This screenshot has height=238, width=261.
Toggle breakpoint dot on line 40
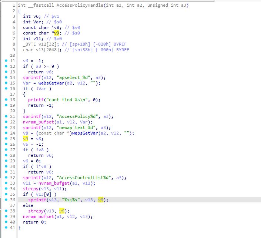tap(6, 222)
